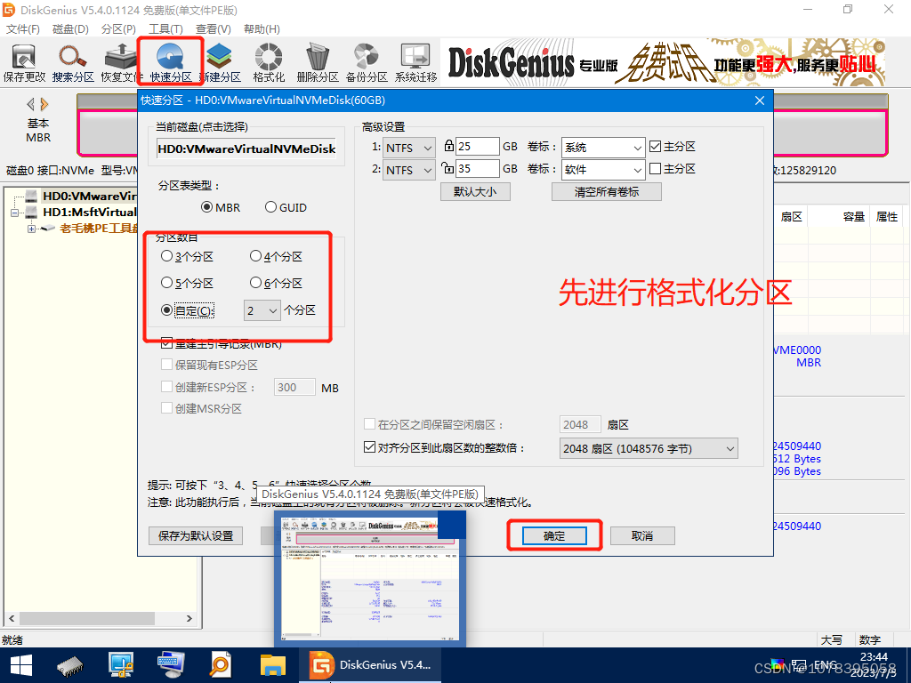The image size is (911, 683).
Task: Click the partition 2 size field showing 35
Action: tap(478, 168)
